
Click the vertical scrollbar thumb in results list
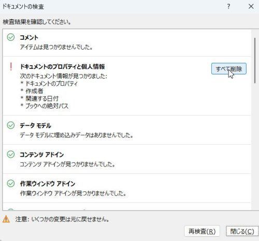tap(255, 61)
